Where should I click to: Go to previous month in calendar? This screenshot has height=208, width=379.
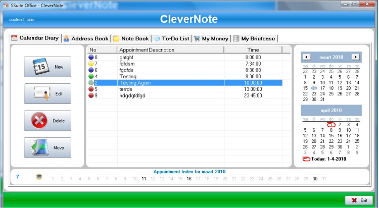[x=307, y=57]
